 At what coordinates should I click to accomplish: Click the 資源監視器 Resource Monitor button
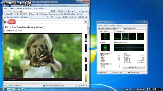coord(134,67)
